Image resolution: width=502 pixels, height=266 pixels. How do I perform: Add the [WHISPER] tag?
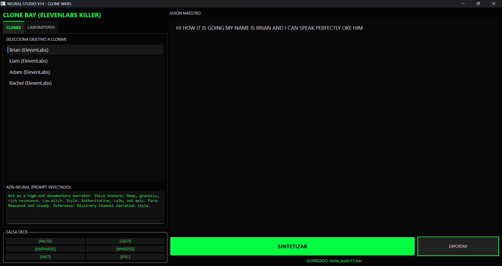(125, 249)
